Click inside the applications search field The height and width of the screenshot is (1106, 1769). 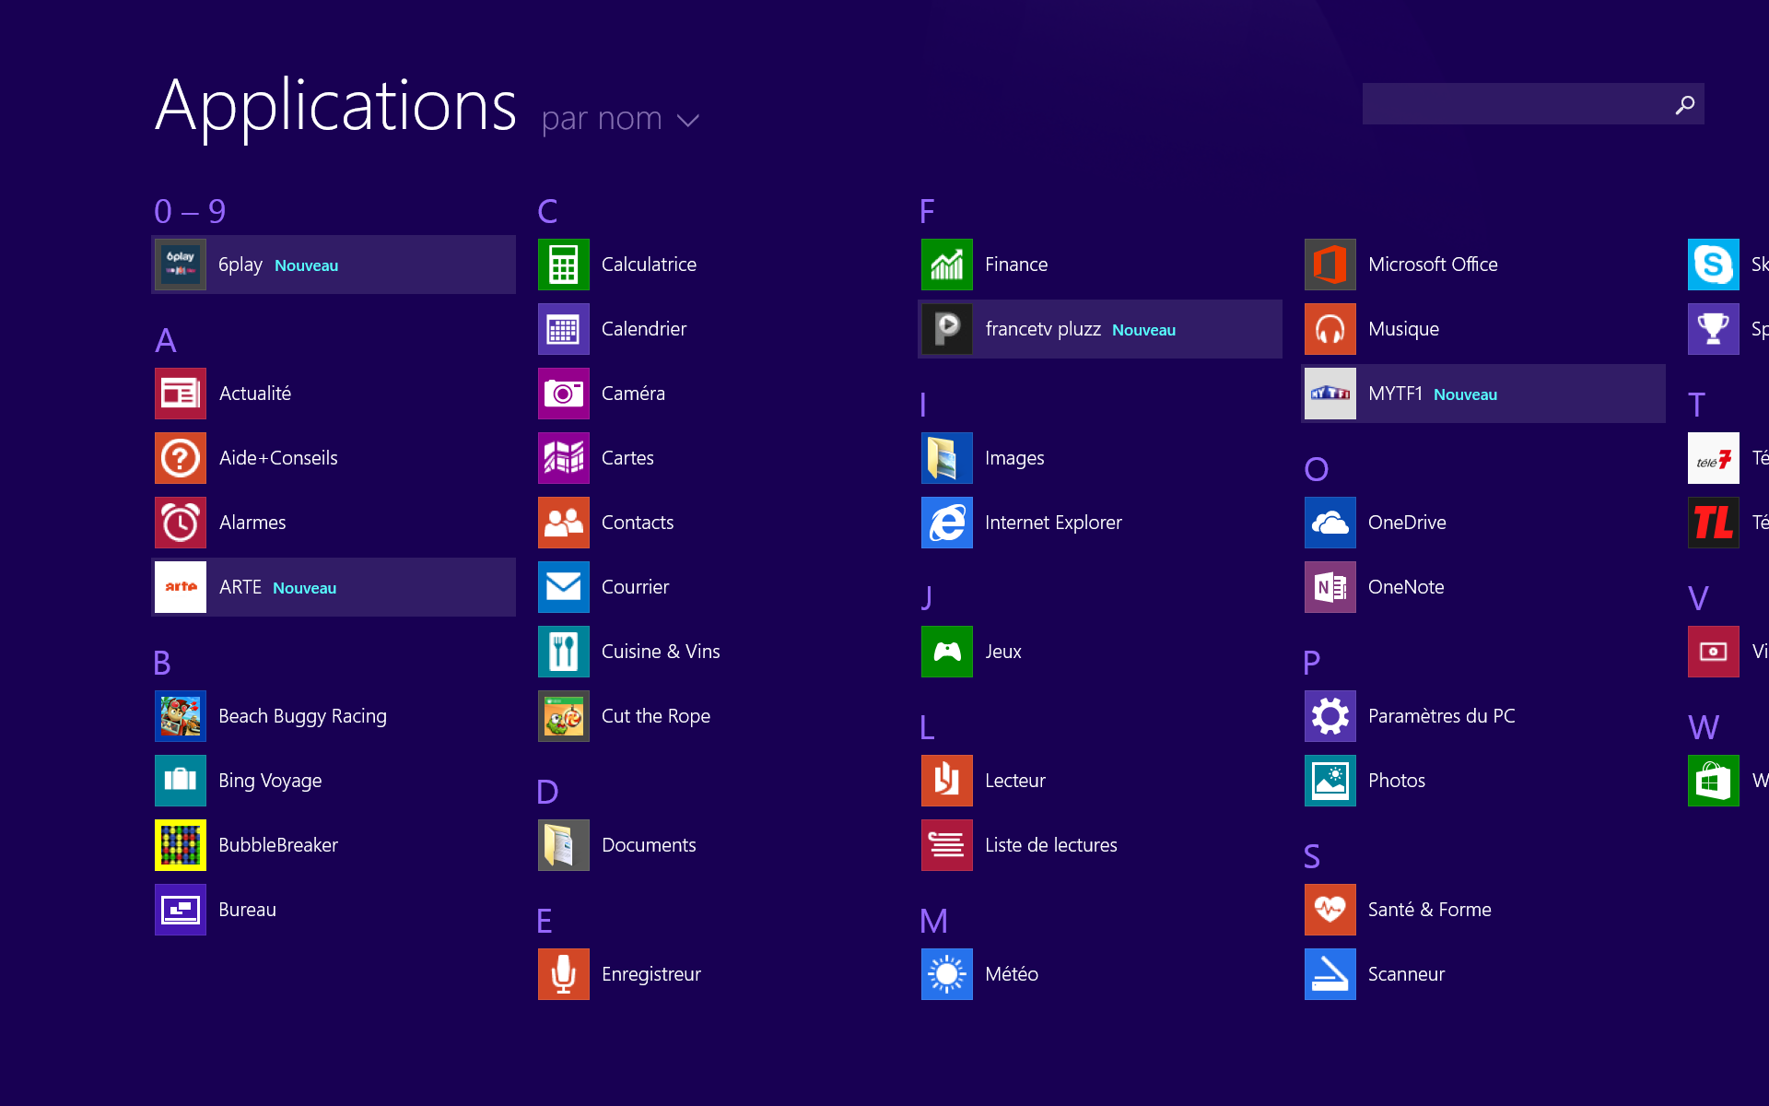(1533, 104)
